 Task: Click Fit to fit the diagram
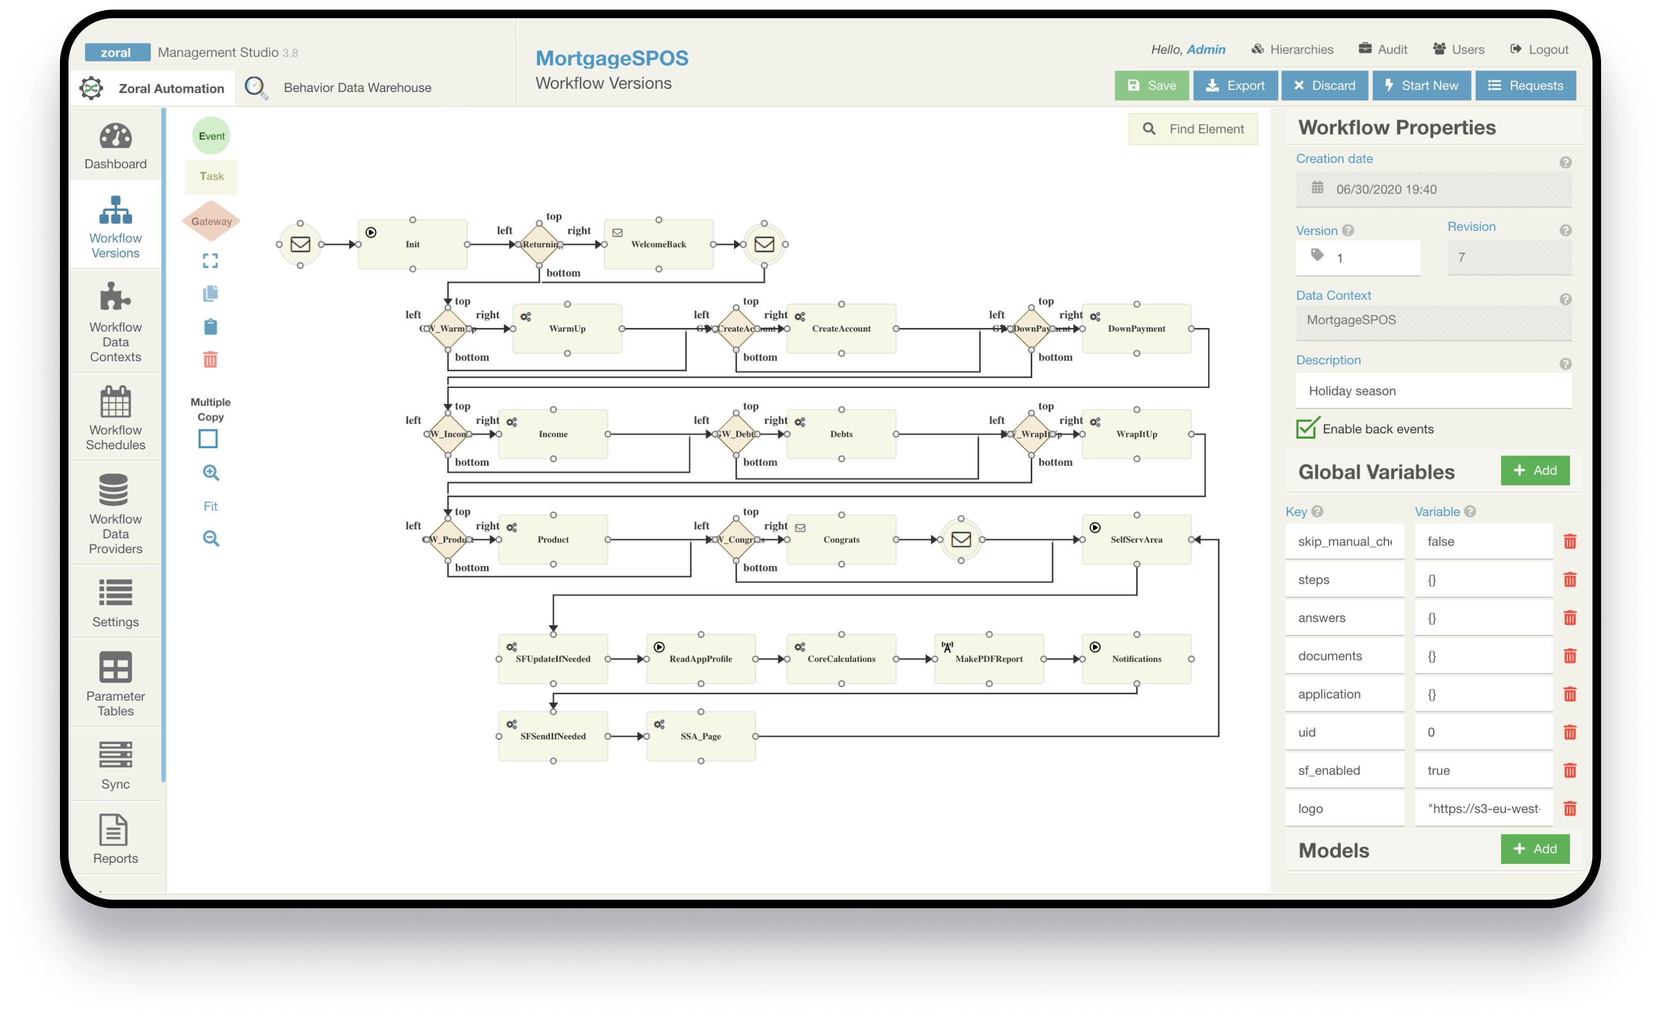click(210, 506)
